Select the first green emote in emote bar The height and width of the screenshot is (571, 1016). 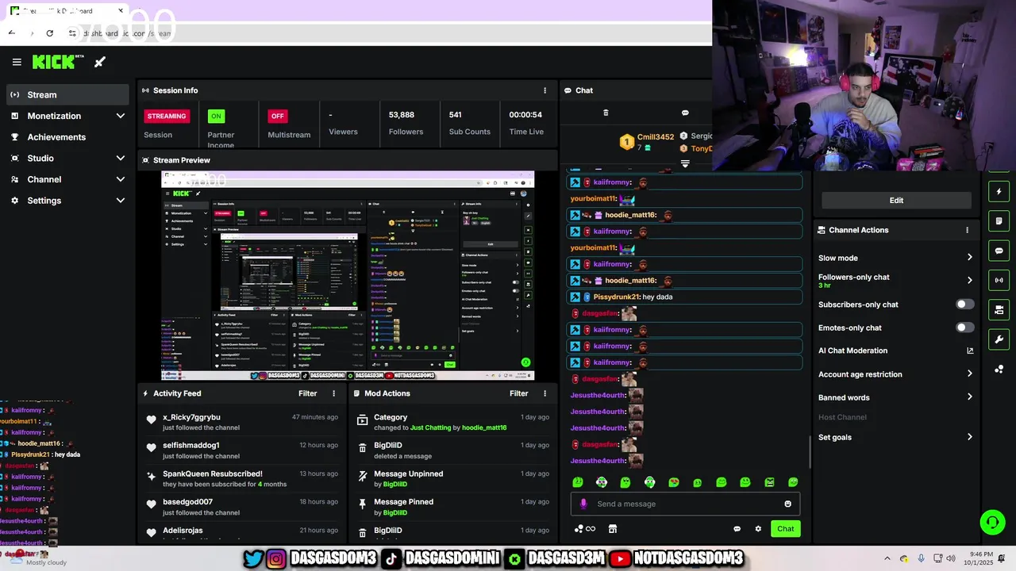coord(578,482)
